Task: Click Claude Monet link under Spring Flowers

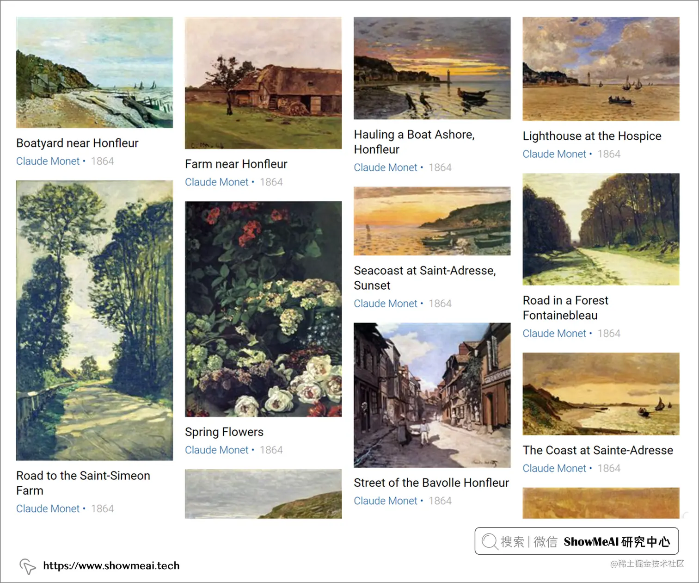Action: click(x=217, y=450)
